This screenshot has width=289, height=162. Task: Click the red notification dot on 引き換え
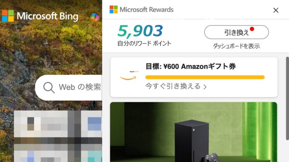[x=252, y=29]
